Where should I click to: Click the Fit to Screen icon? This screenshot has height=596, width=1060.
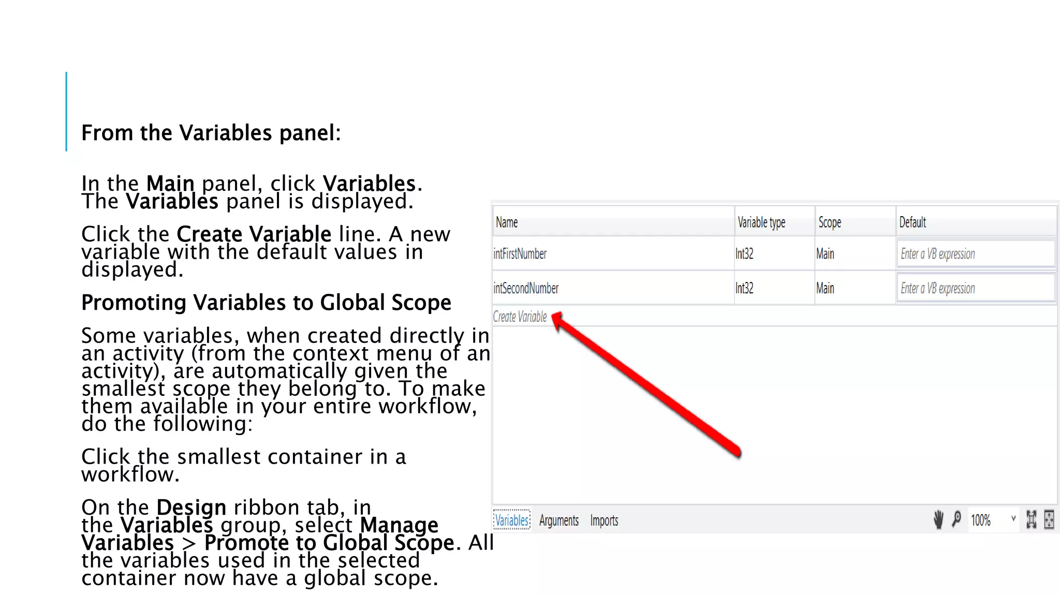coord(1031,519)
